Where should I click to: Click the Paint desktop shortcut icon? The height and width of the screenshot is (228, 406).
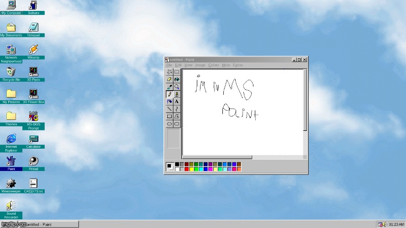(x=11, y=163)
